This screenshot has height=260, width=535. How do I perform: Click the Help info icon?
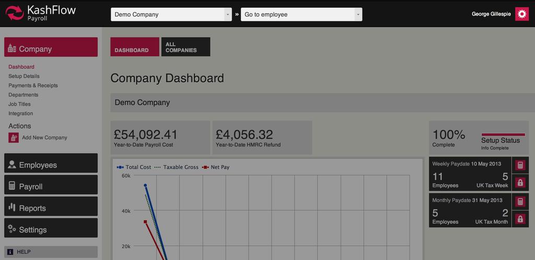pos(10,252)
